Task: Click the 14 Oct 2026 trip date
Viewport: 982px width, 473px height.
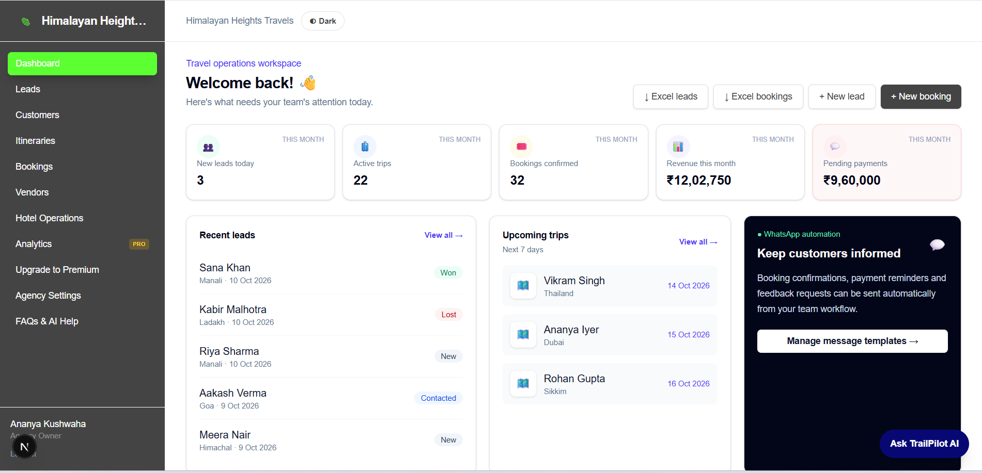Action: pos(688,286)
